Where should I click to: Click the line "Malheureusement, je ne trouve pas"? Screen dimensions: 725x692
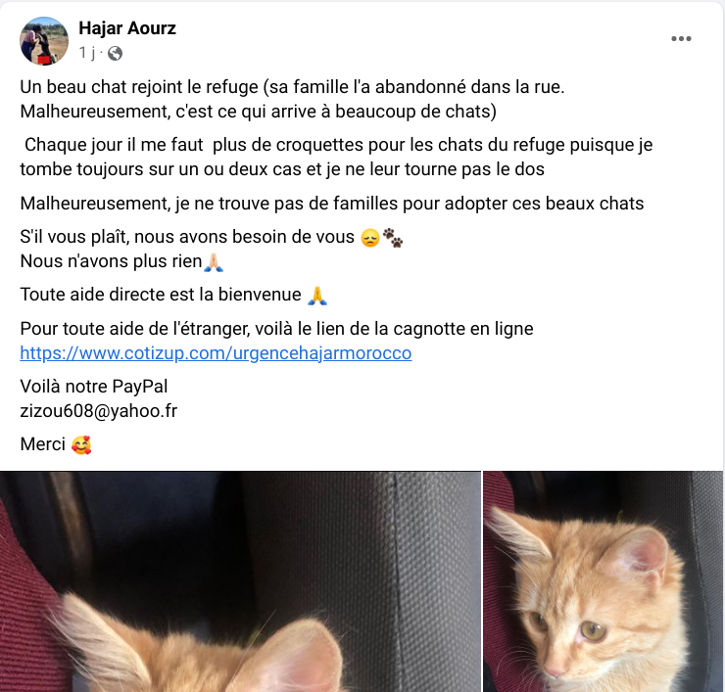tap(332, 204)
